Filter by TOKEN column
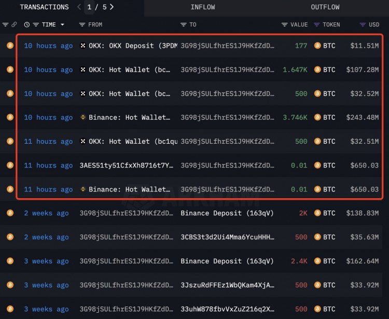Screen dimensions: 389x319 coord(317,24)
